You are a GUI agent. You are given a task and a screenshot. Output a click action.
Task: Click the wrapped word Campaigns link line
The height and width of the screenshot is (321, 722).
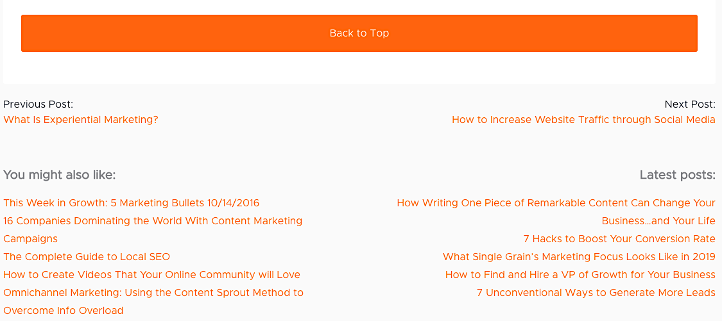point(30,239)
